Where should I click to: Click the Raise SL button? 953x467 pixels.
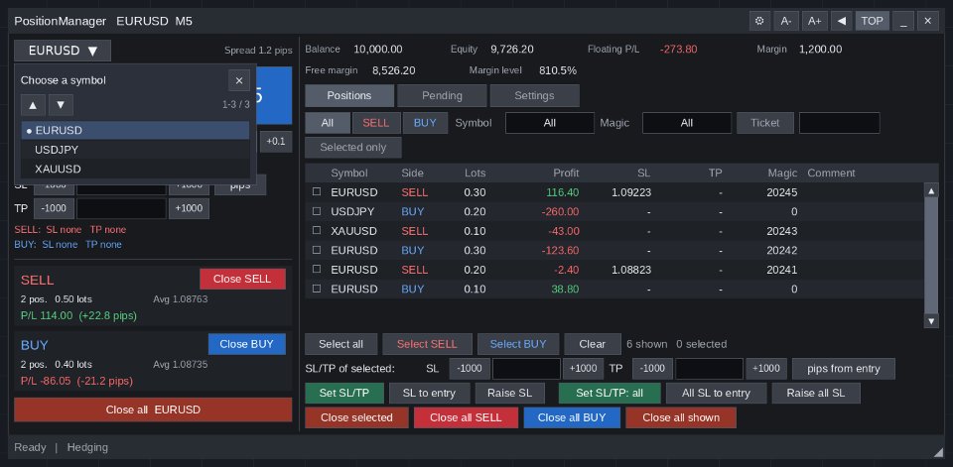509,393
